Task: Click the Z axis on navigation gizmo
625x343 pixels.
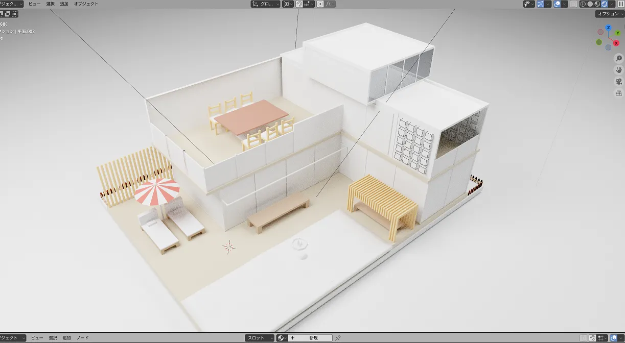Action: pyautogui.click(x=608, y=28)
